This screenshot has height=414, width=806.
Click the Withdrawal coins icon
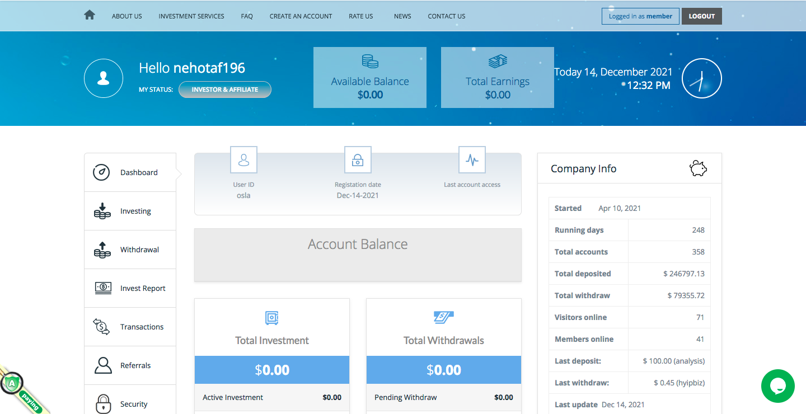102,250
